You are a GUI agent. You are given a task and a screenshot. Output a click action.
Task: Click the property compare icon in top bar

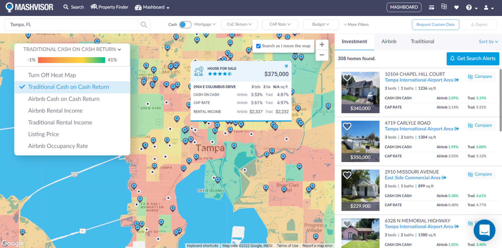tap(444, 7)
